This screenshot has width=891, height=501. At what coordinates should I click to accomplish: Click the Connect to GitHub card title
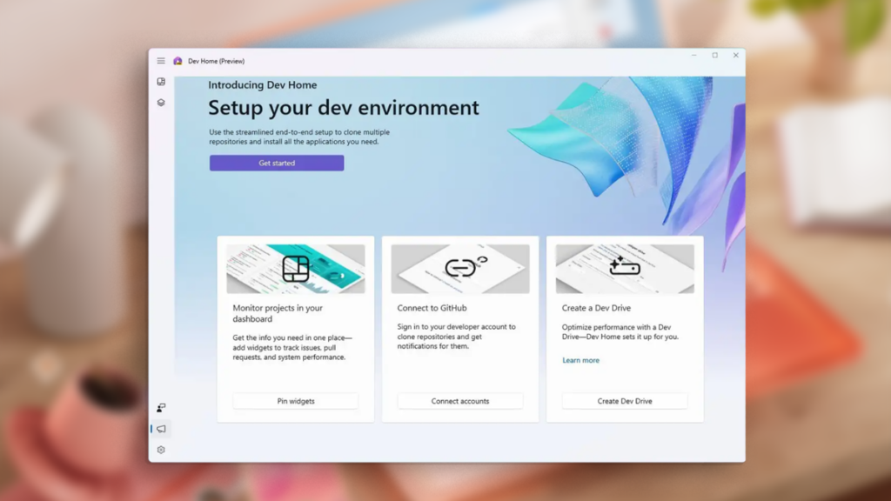pos(432,308)
